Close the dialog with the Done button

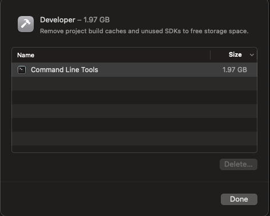[239, 199]
